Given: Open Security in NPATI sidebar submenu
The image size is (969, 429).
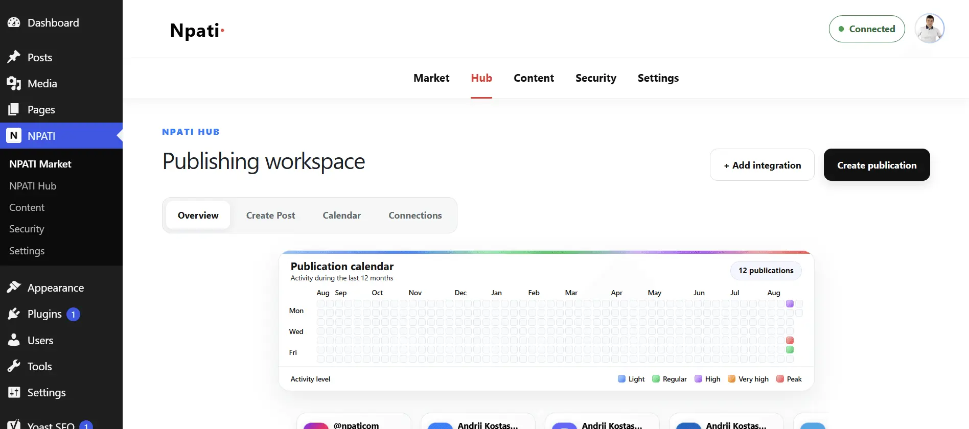Looking at the screenshot, I should click(x=27, y=229).
